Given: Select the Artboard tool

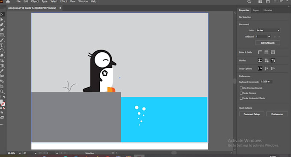Looking at the screenshot, I should click(2, 86).
